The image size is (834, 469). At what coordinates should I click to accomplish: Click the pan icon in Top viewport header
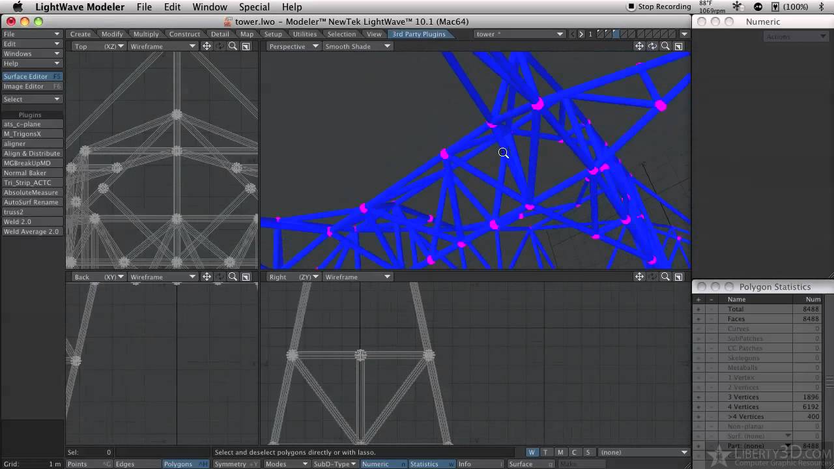tap(207, 46)
